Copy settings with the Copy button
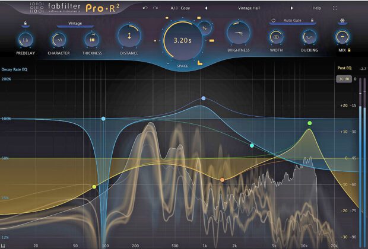 coord(185,8)
